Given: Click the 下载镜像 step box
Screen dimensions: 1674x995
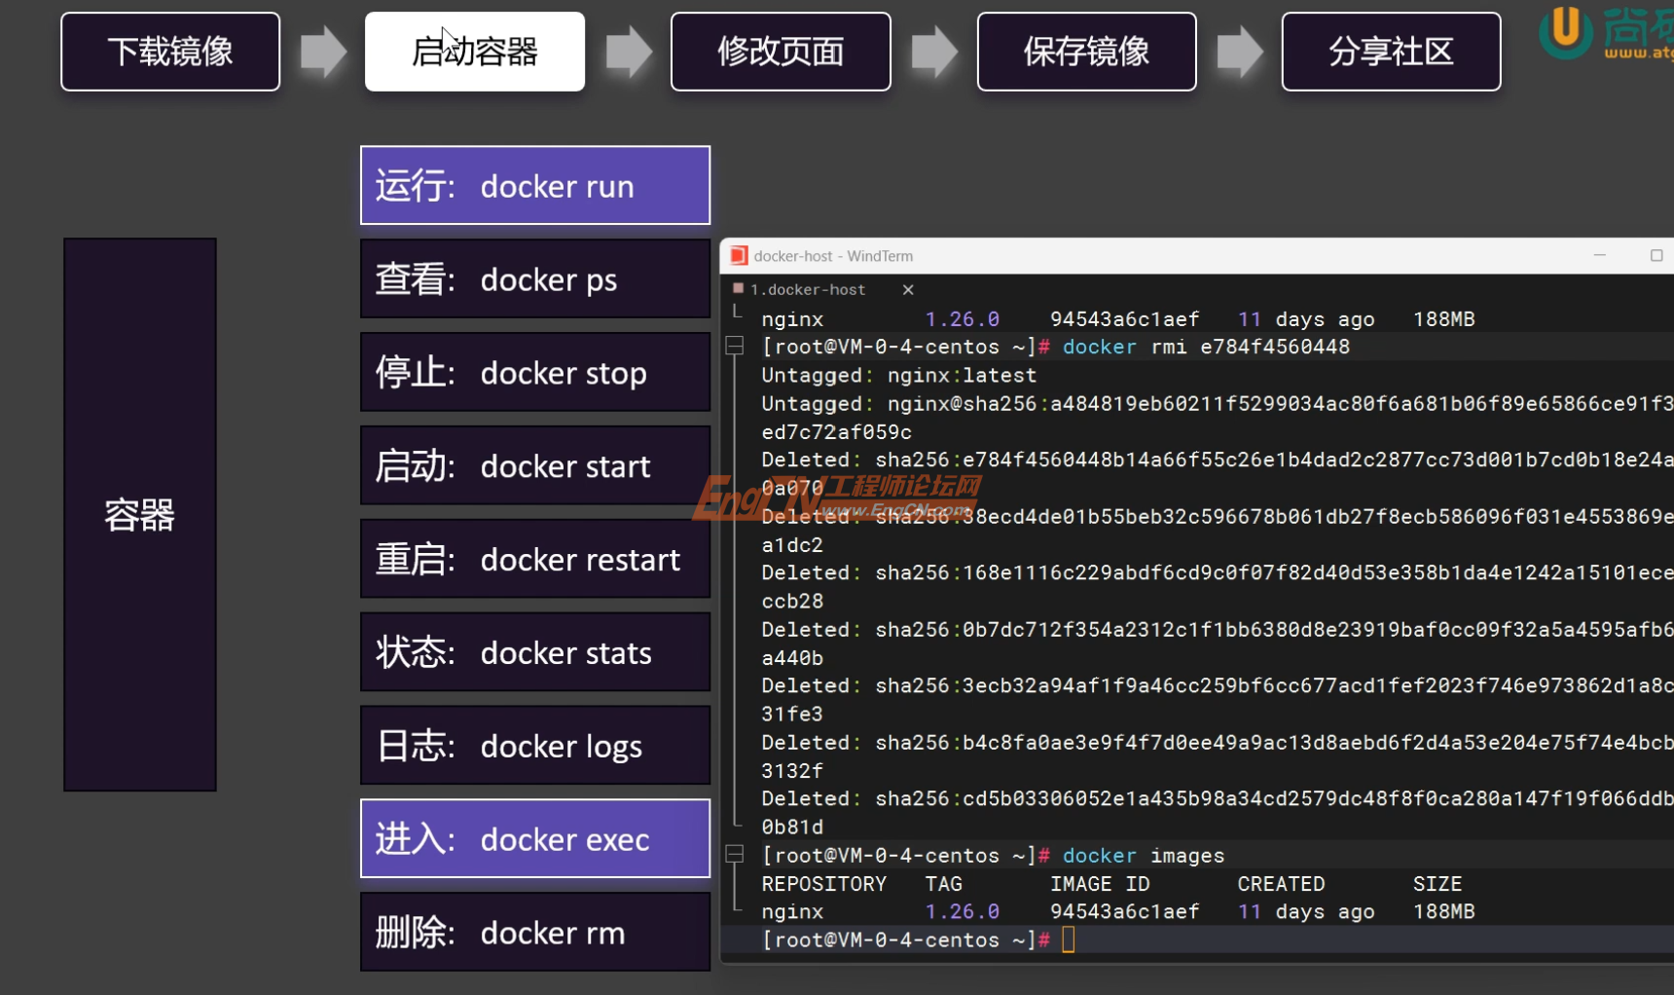Looking at the screenshot, I should click(x=169, y=51).
